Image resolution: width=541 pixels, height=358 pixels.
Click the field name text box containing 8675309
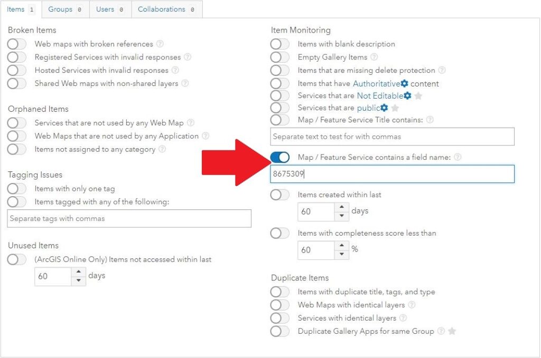coord(392,174)
